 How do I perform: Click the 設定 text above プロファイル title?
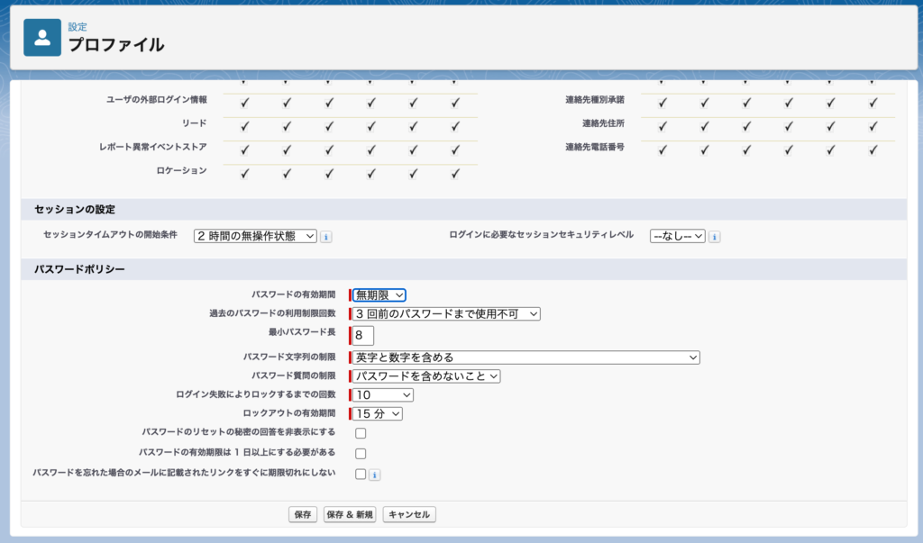(x=78, y=27)
